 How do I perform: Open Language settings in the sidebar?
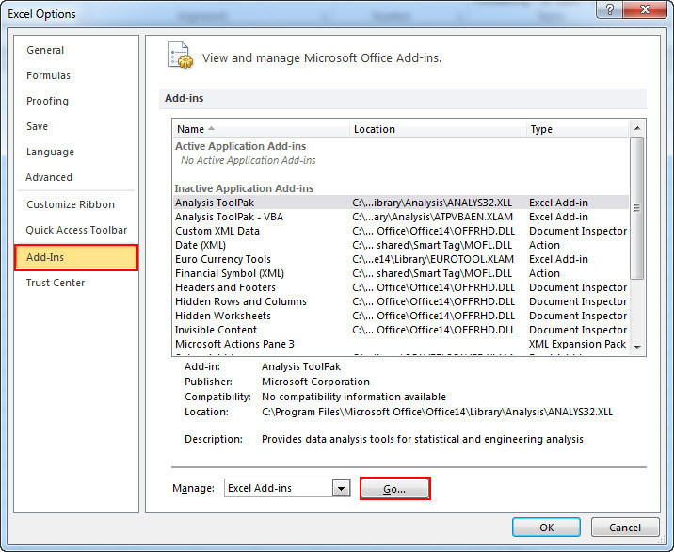pyautogui.click(x=50, y=152)
